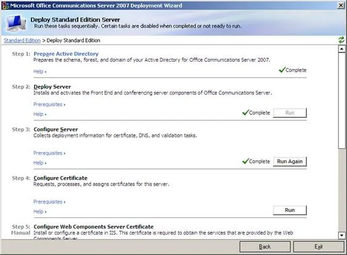This screenshot has height=255, width=347.
Task: Click Configure Web Components Server Certificate heading
Action: (x=94, y=227)
